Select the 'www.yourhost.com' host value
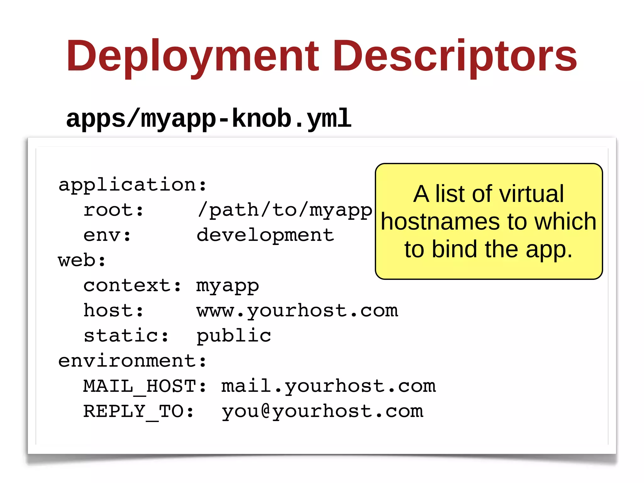This screenshot has width=644, height=483. [297, 311]
